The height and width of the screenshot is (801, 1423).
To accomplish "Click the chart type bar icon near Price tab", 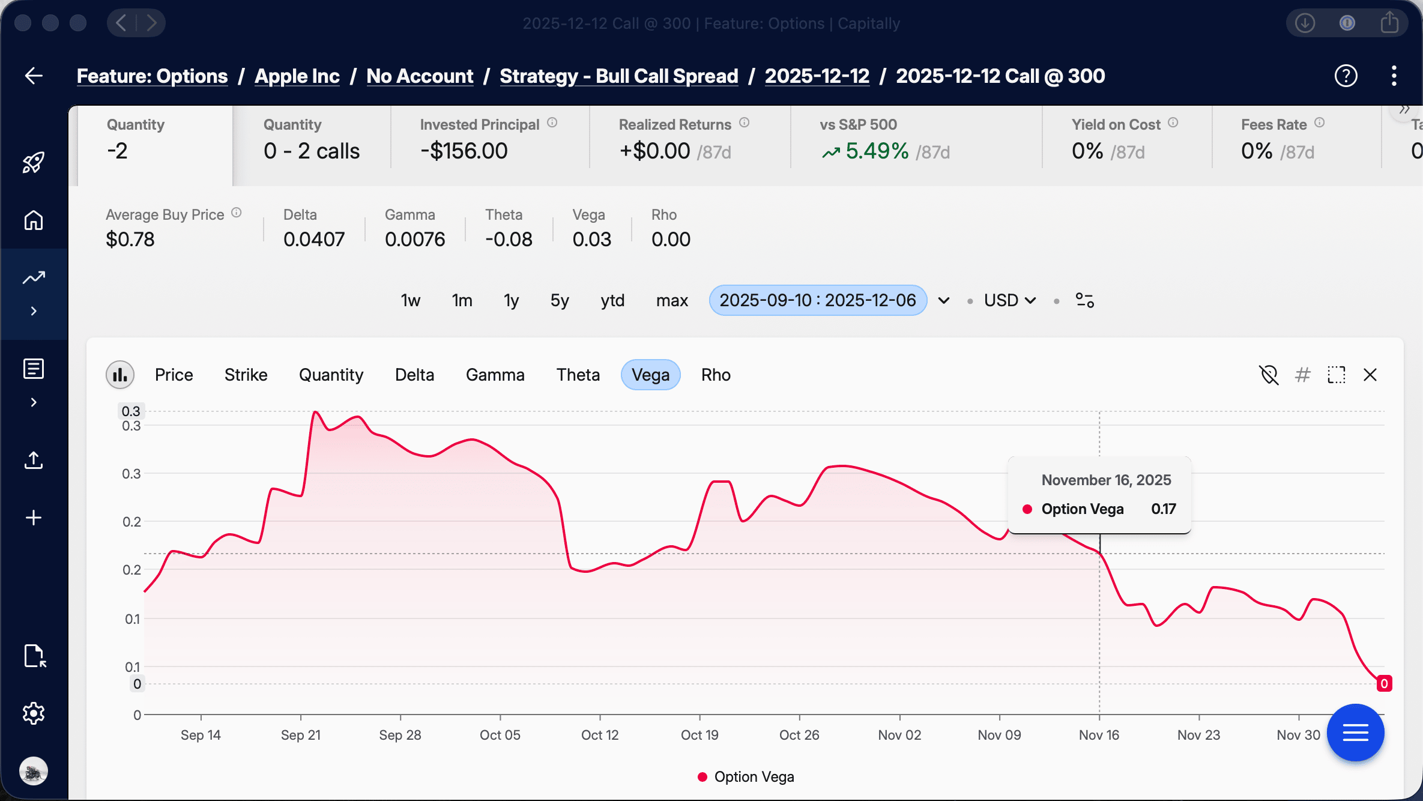I will 120,375.
